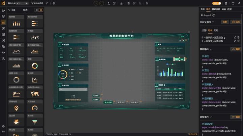The image size is (243, 136).
Task: Expand the 自定义事件 section chevron
Action: [213, 22]
